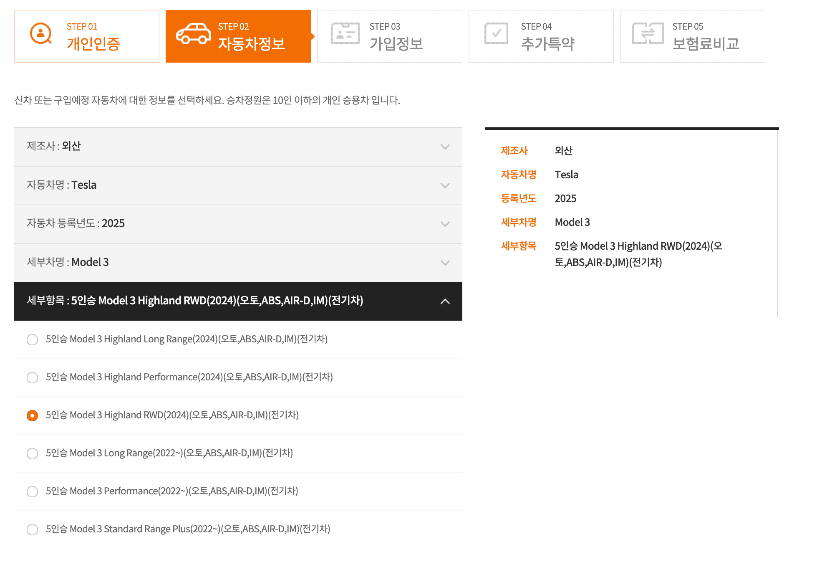This screenshot has height=572, width=827.
Task: Select Model 3 Highland Long Range(2024) radio
Action: coord(32,339)
